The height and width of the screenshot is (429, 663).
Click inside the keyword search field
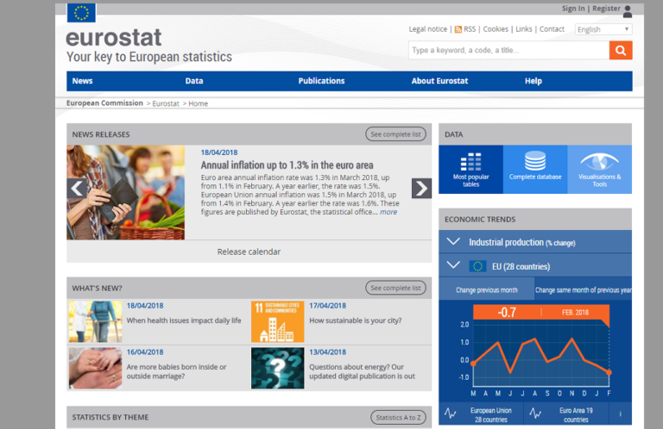[508, 50]
